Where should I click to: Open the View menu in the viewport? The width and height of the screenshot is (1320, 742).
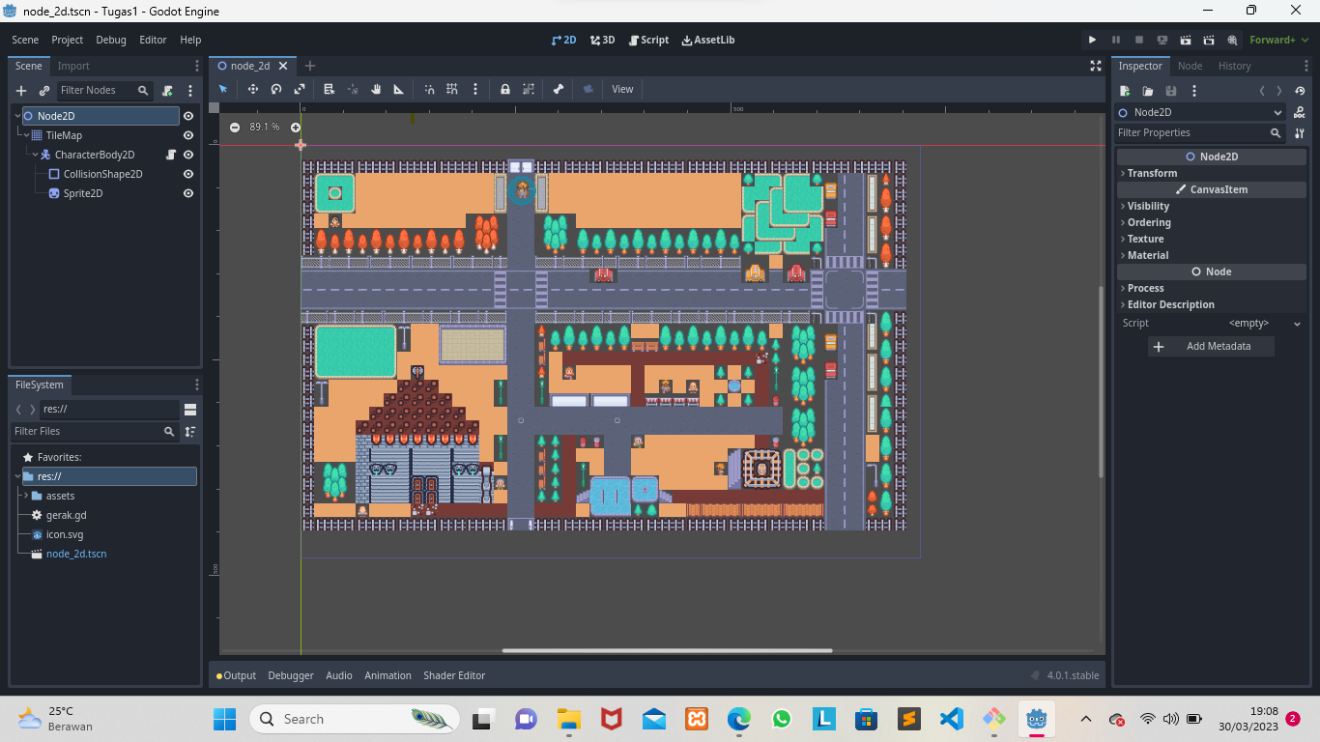(622, 89)
